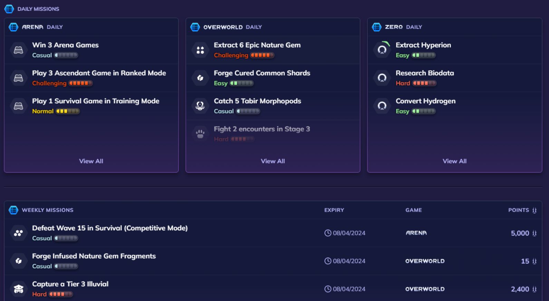Screen dimensions: 549x301
Task: Click the 5,000 points value
Action: pos(520,233)
